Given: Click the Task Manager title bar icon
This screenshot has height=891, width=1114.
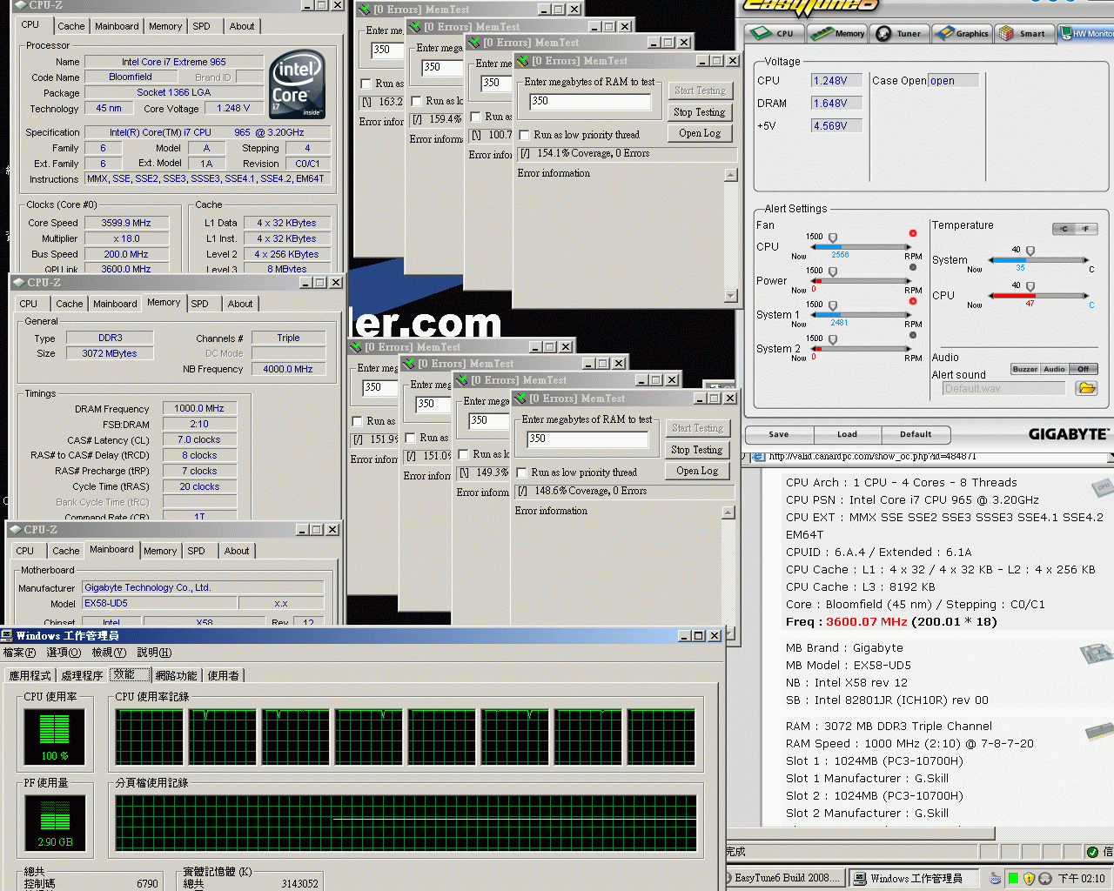Looking at the screenshot, I should (x=7, y=635).
